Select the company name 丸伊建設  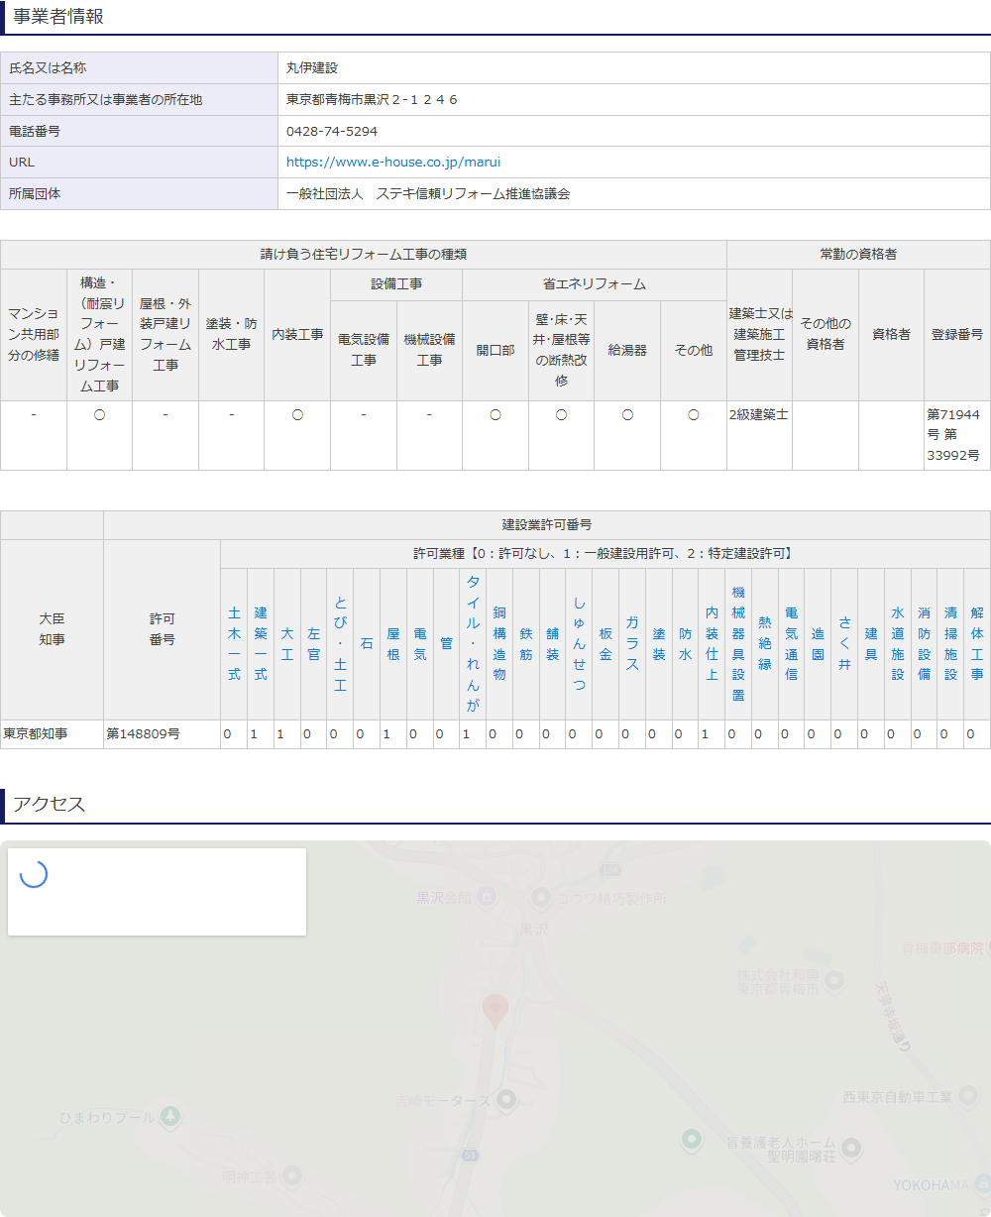click(x=312, y=67)
